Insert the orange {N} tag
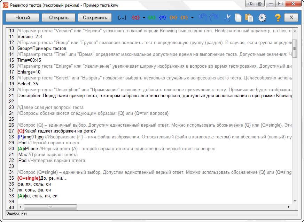 173,18
